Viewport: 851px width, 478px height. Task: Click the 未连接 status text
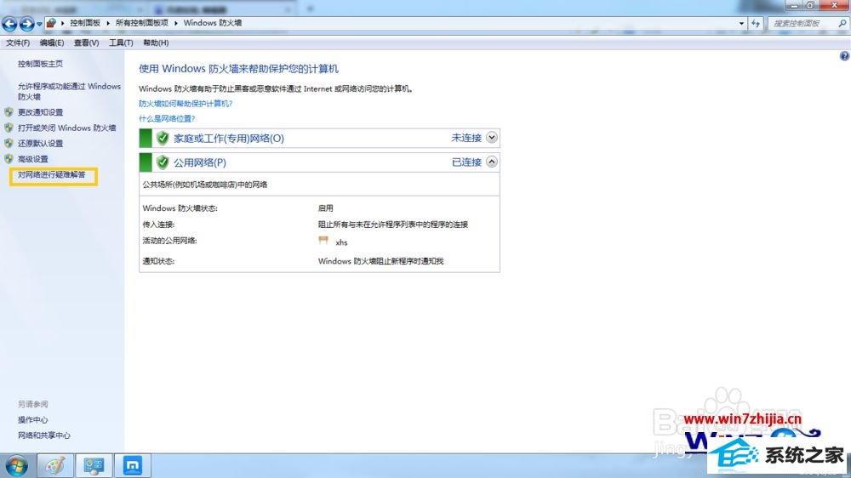[466, 138]
